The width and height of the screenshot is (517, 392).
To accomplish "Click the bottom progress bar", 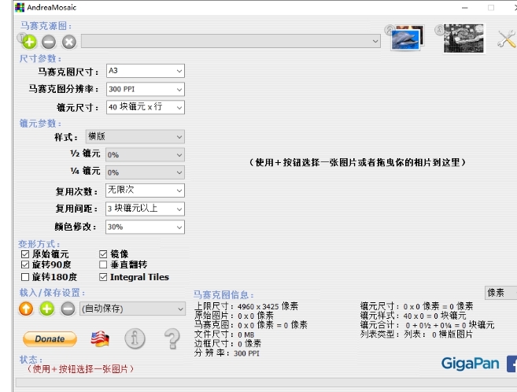I will click(266, 383).
